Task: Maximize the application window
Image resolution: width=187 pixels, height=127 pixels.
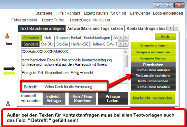Action: 169,5
